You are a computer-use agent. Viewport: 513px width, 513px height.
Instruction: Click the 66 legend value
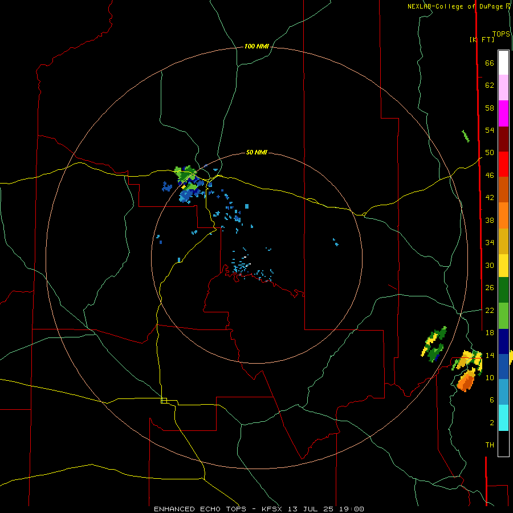[x=490, y=63]
